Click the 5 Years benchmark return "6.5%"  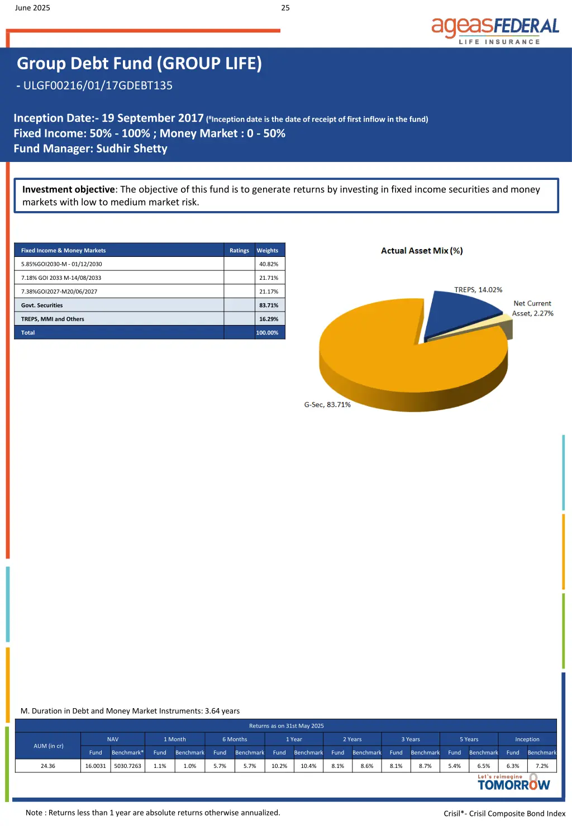point(484,766)
